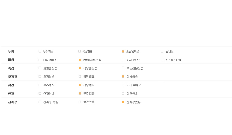
Task: Tick the 약간있음 elasticity checkbox
Action: (x=80, y=102)
